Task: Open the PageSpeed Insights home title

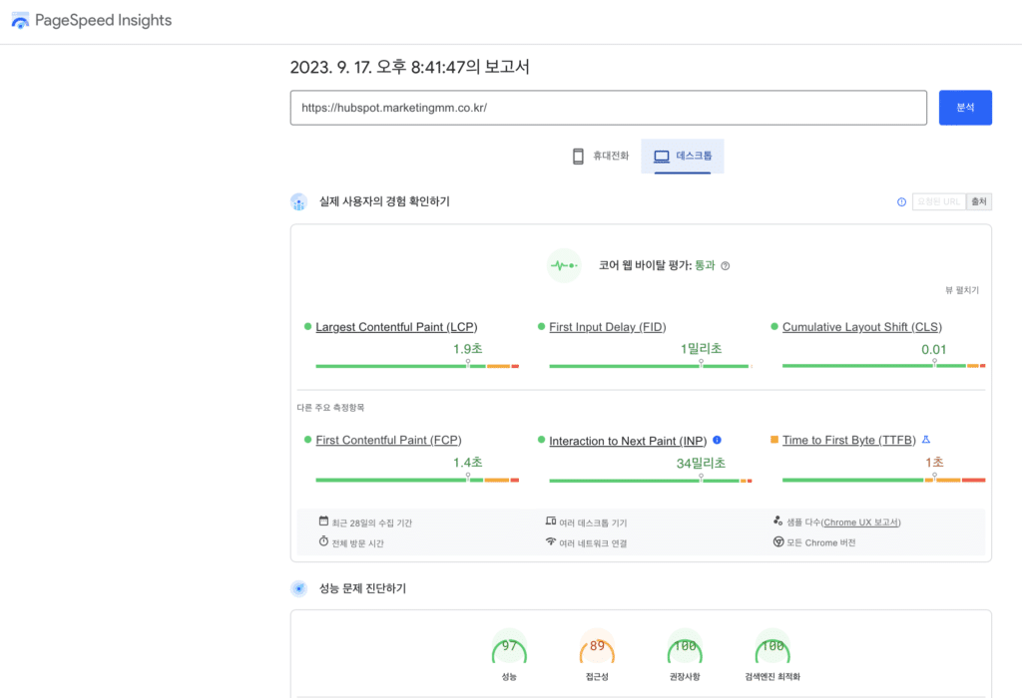Action: (103, 20)
